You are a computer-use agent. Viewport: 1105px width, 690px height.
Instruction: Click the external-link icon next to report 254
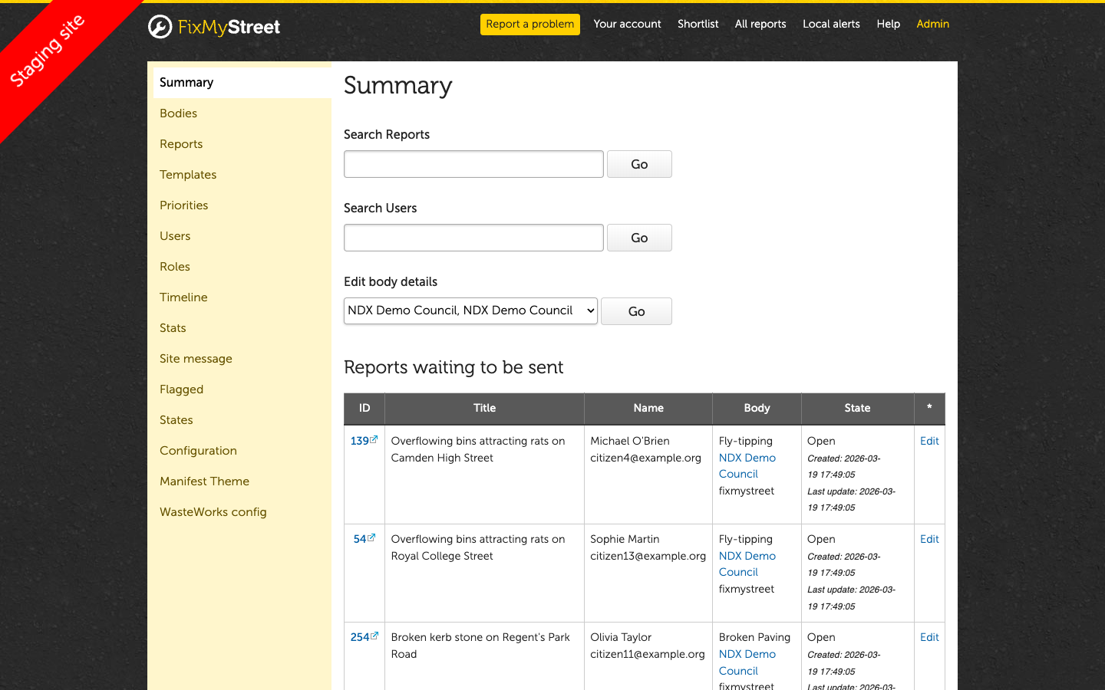374,634
